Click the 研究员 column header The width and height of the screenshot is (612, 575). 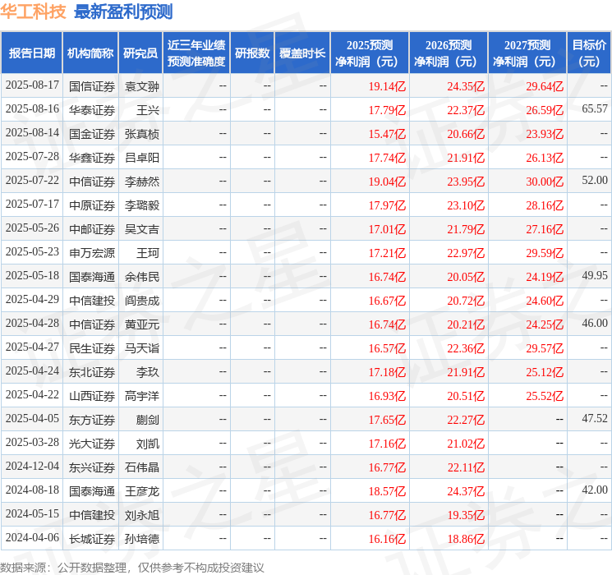pos(140,53)
